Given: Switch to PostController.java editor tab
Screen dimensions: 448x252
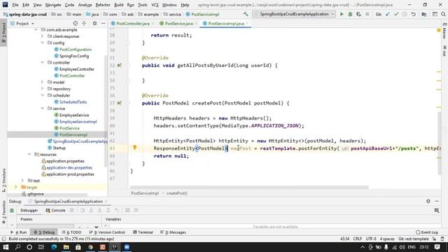Looking at the screenshot, I should tap(133, 23).
